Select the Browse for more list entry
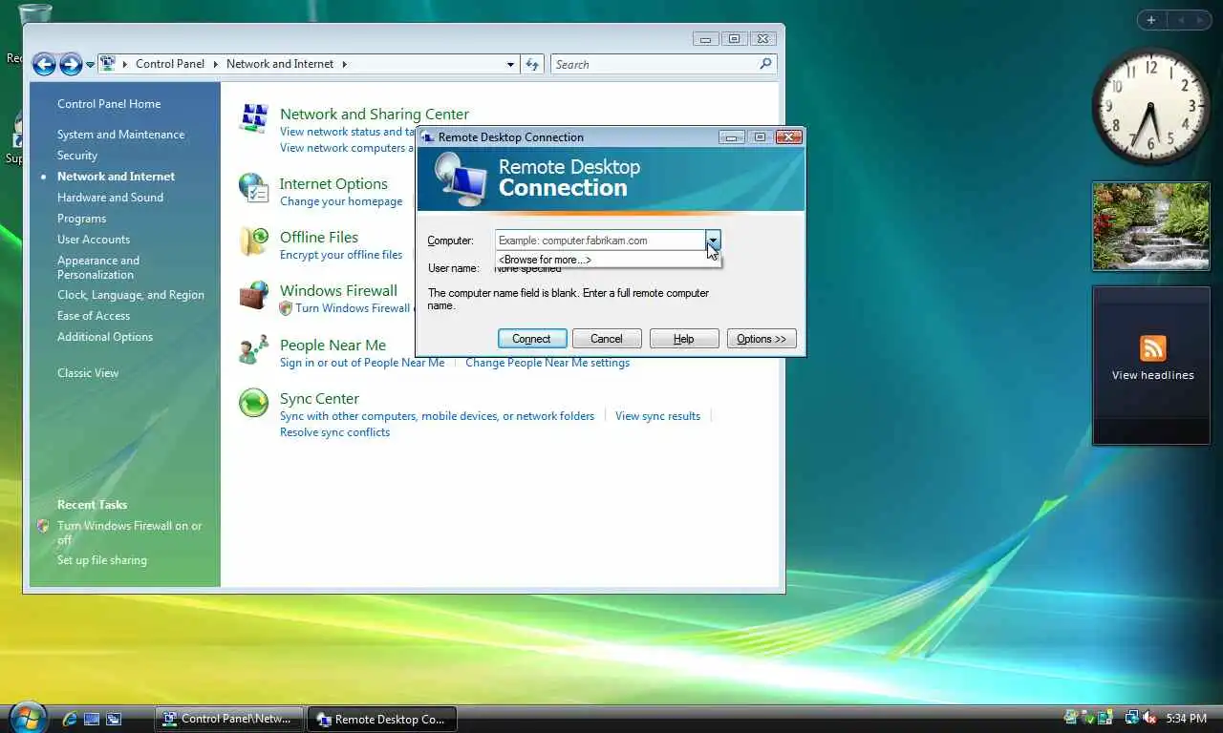 [x=608, y=260]
